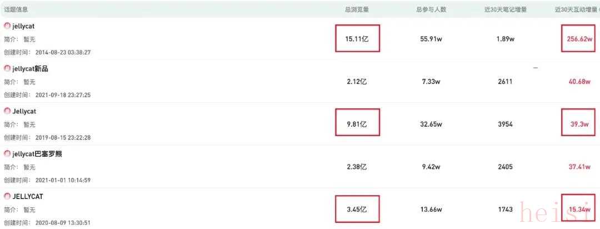Open the capitalized Jellycat topic name
The width and height of the screenshot is (600, 229).
(24, 111)
